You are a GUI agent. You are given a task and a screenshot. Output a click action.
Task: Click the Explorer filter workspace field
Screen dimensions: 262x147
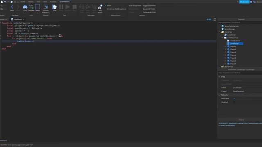240,22
